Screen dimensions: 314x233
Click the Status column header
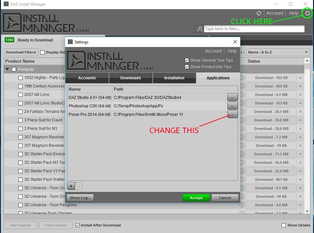(254, 61)
